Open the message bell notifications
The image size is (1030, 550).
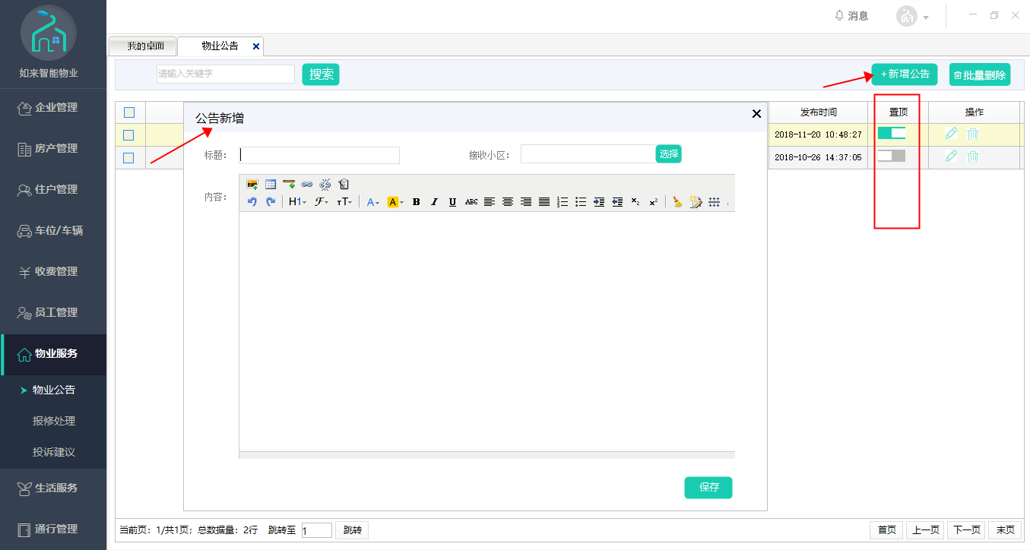pyautogui.click(x=851, y=16)
